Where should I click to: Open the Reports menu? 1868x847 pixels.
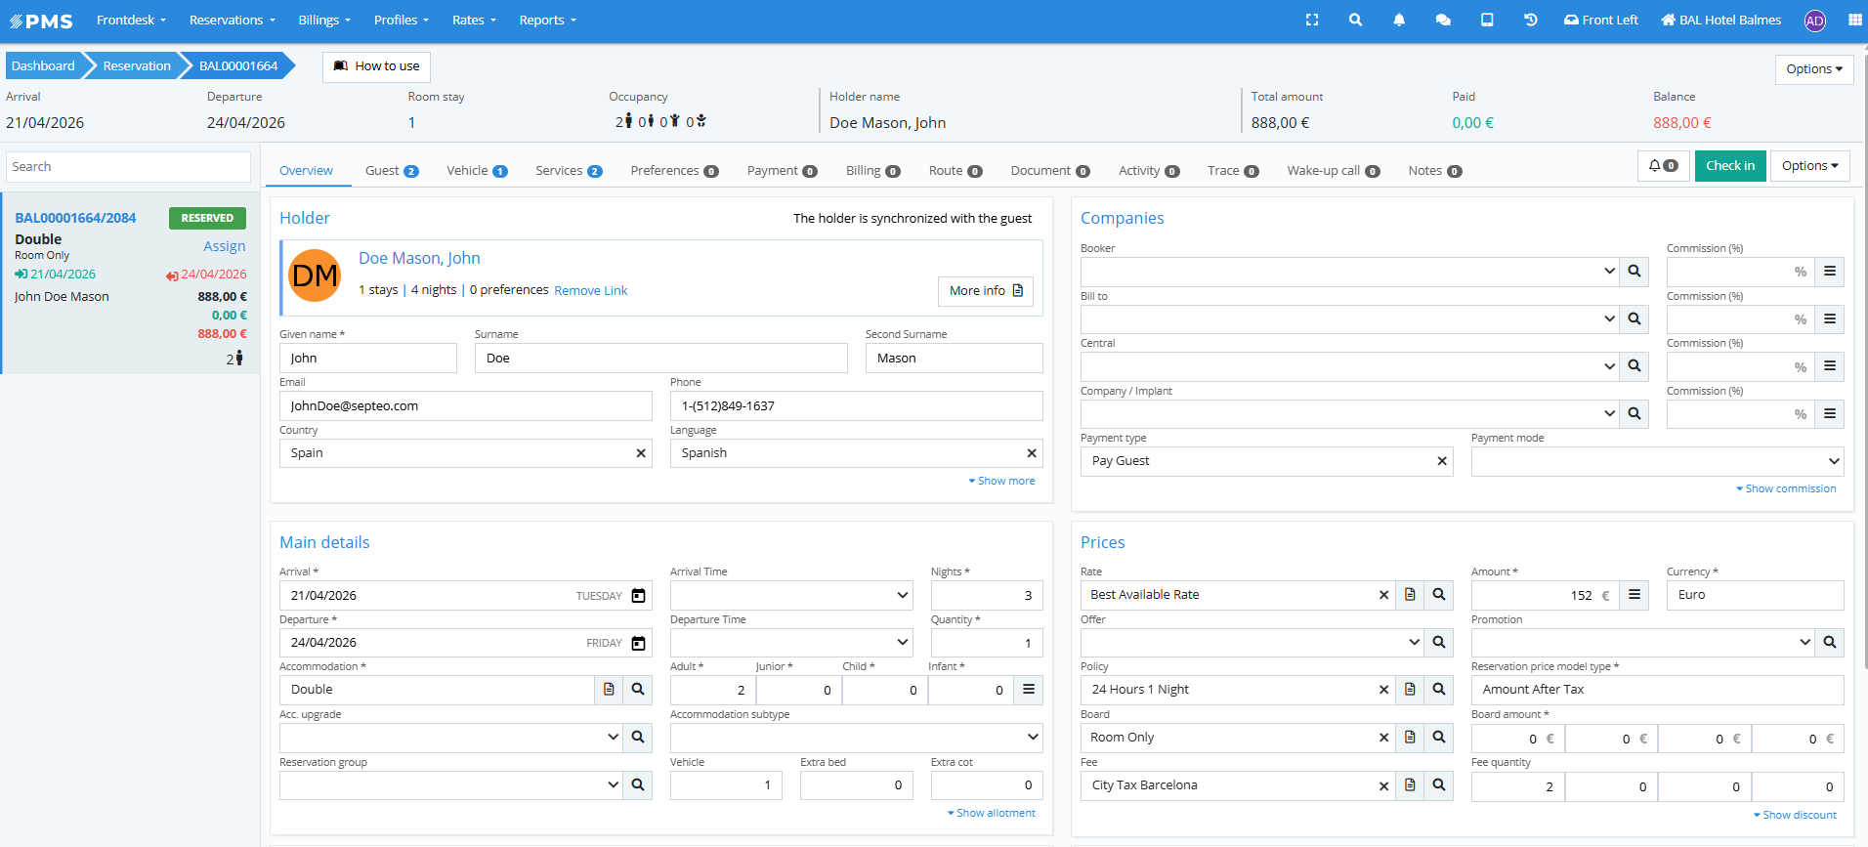tap(547, 20)
